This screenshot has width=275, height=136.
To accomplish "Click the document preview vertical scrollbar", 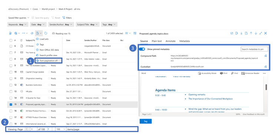I will pyautogui.click(x=266, y=87).
